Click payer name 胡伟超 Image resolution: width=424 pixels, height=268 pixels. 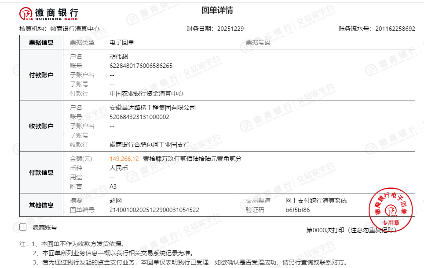click(x=119, y=56)
